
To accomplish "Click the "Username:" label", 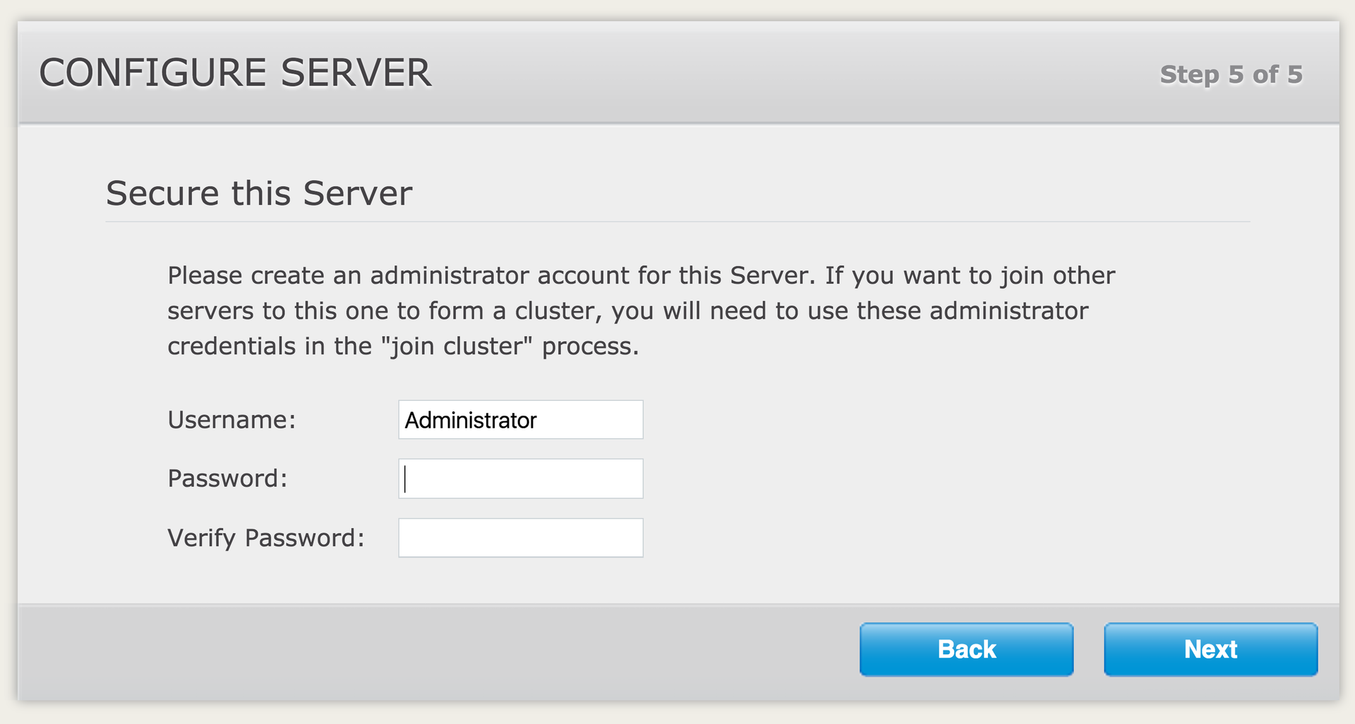I will [231, 420].
